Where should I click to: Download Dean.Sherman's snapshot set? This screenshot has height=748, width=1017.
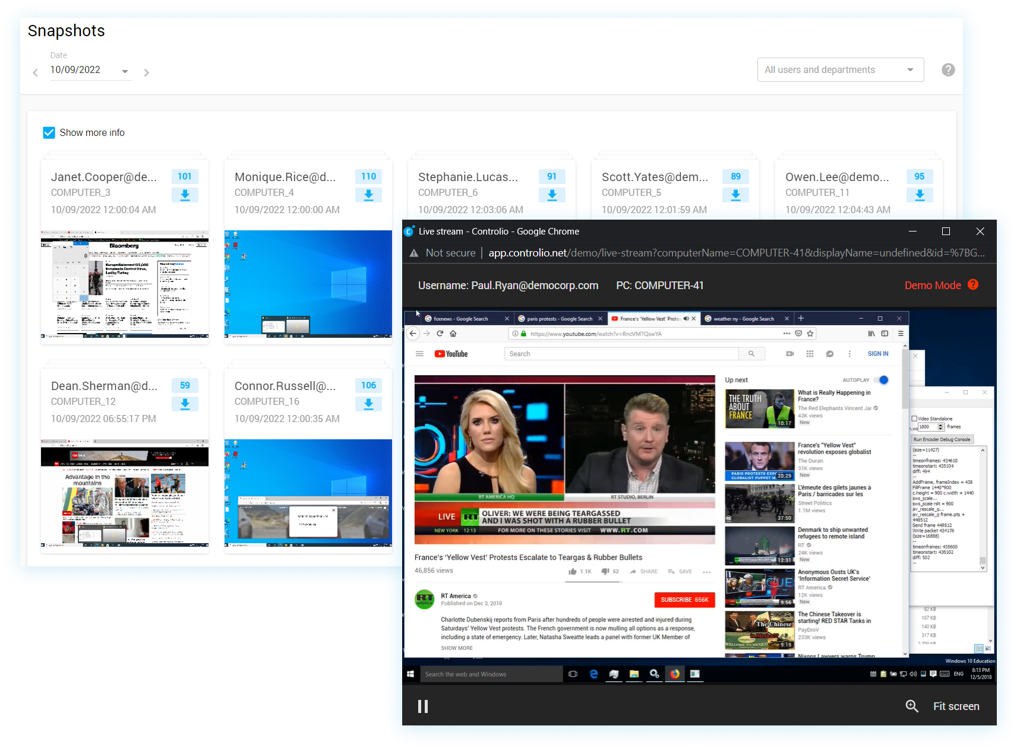[185, 404]
